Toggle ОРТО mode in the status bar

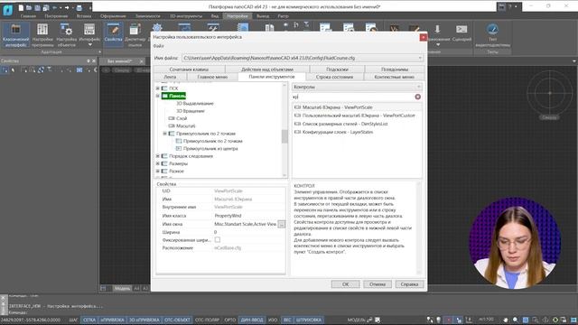pos(230,320)
